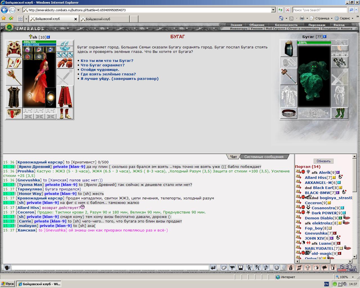Switch to the Чат tab

tap(233, 157)
